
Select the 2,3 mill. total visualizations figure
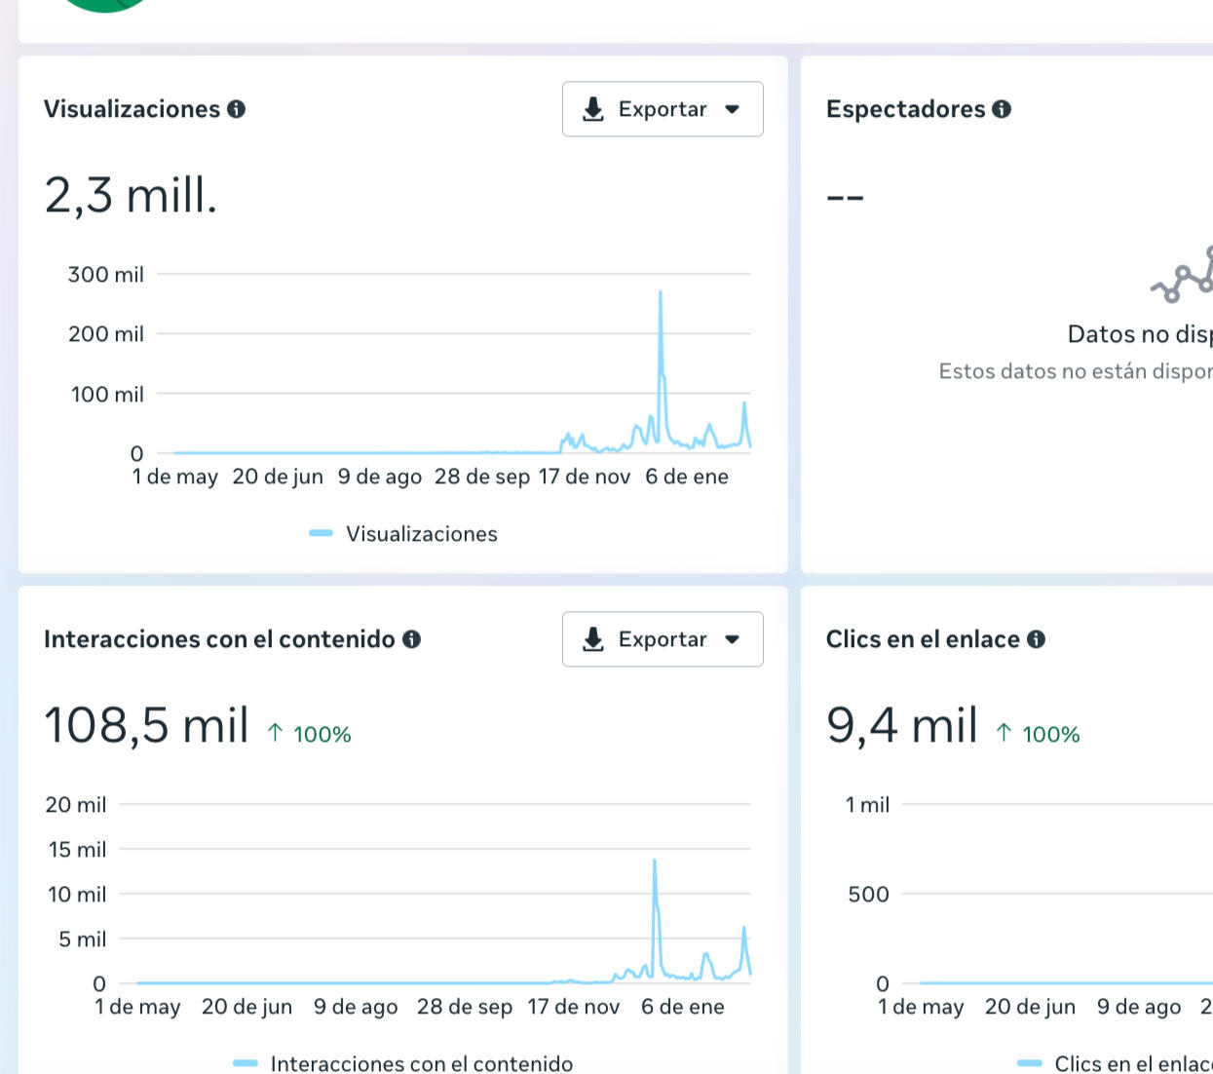[131, 196]
